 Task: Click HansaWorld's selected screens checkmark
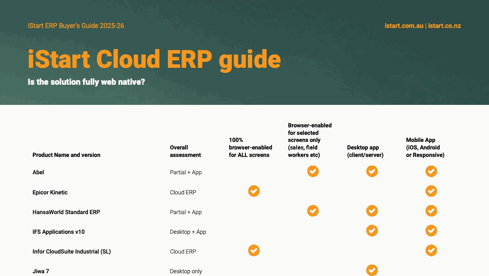[313, 211]
